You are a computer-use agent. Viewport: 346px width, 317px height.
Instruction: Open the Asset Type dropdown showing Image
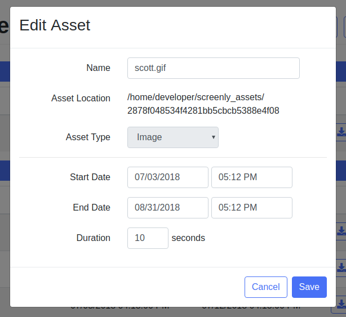pyautogui.click(x=173, y=137)
